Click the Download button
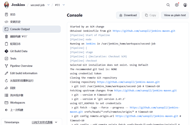 point(128,15)
